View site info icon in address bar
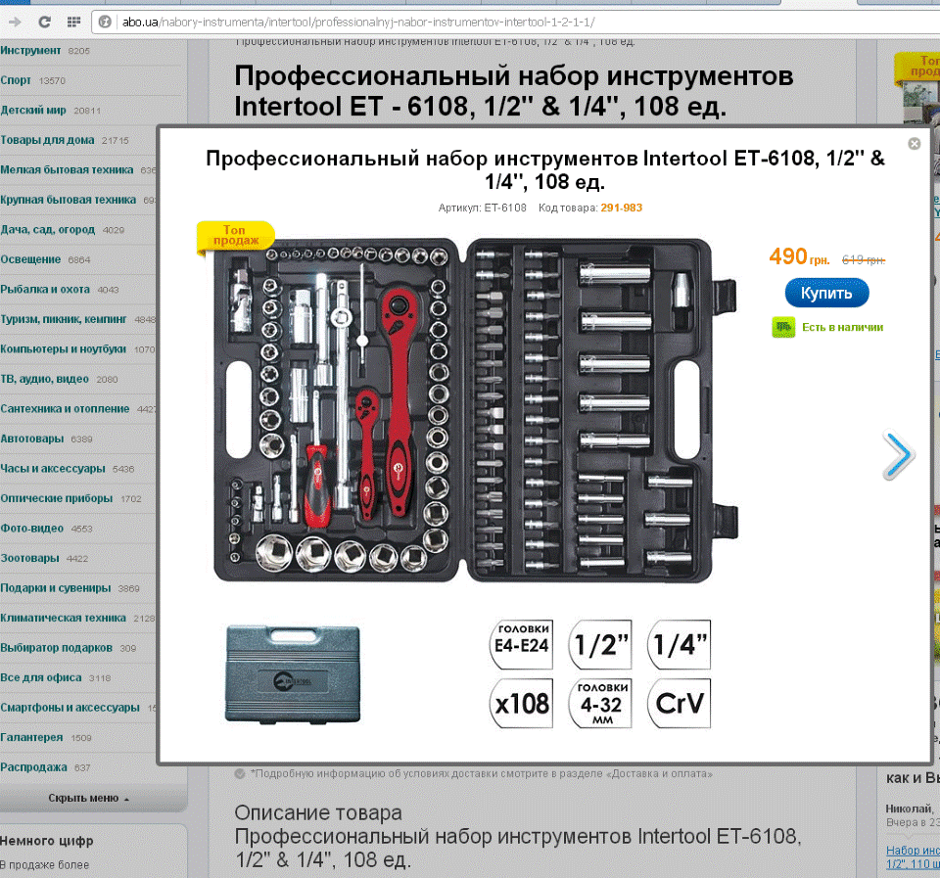 105,23
